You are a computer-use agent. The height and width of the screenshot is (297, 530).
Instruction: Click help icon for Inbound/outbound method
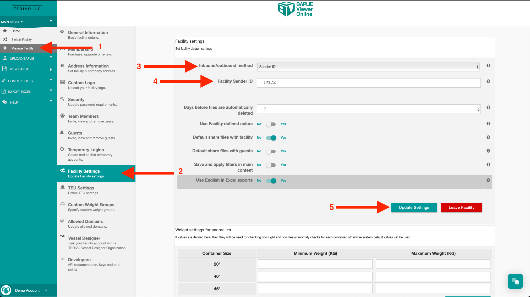[488, 66]
